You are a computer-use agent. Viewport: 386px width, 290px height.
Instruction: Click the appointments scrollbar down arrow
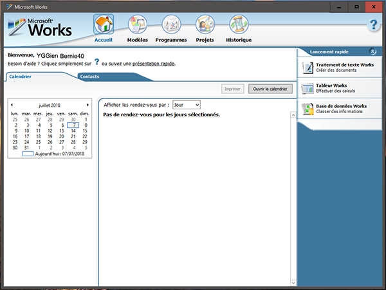tap(293, 283)
